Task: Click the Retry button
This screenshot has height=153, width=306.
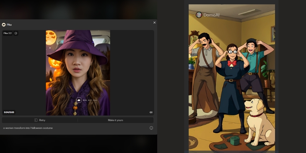Action: click(x=40, y=120)
